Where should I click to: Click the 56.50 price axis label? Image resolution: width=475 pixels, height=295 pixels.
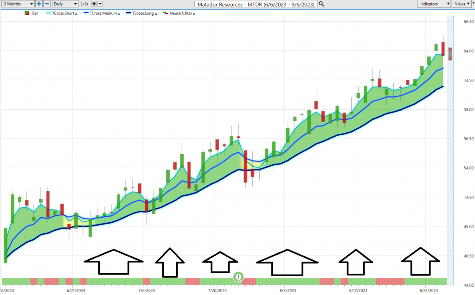(469, 139)
